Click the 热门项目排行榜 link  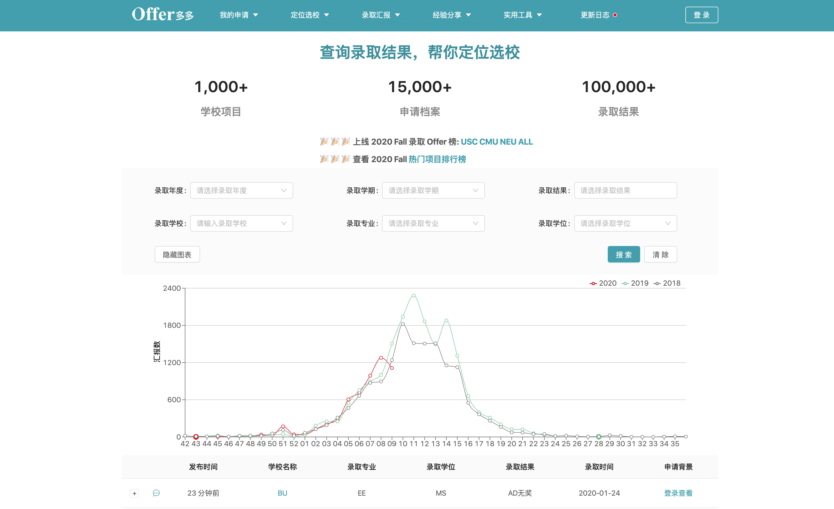(437, 159)
